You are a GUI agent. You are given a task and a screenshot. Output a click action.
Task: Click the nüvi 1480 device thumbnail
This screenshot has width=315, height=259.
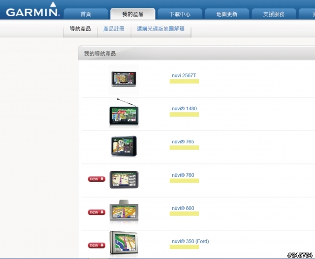pos(124,113)
